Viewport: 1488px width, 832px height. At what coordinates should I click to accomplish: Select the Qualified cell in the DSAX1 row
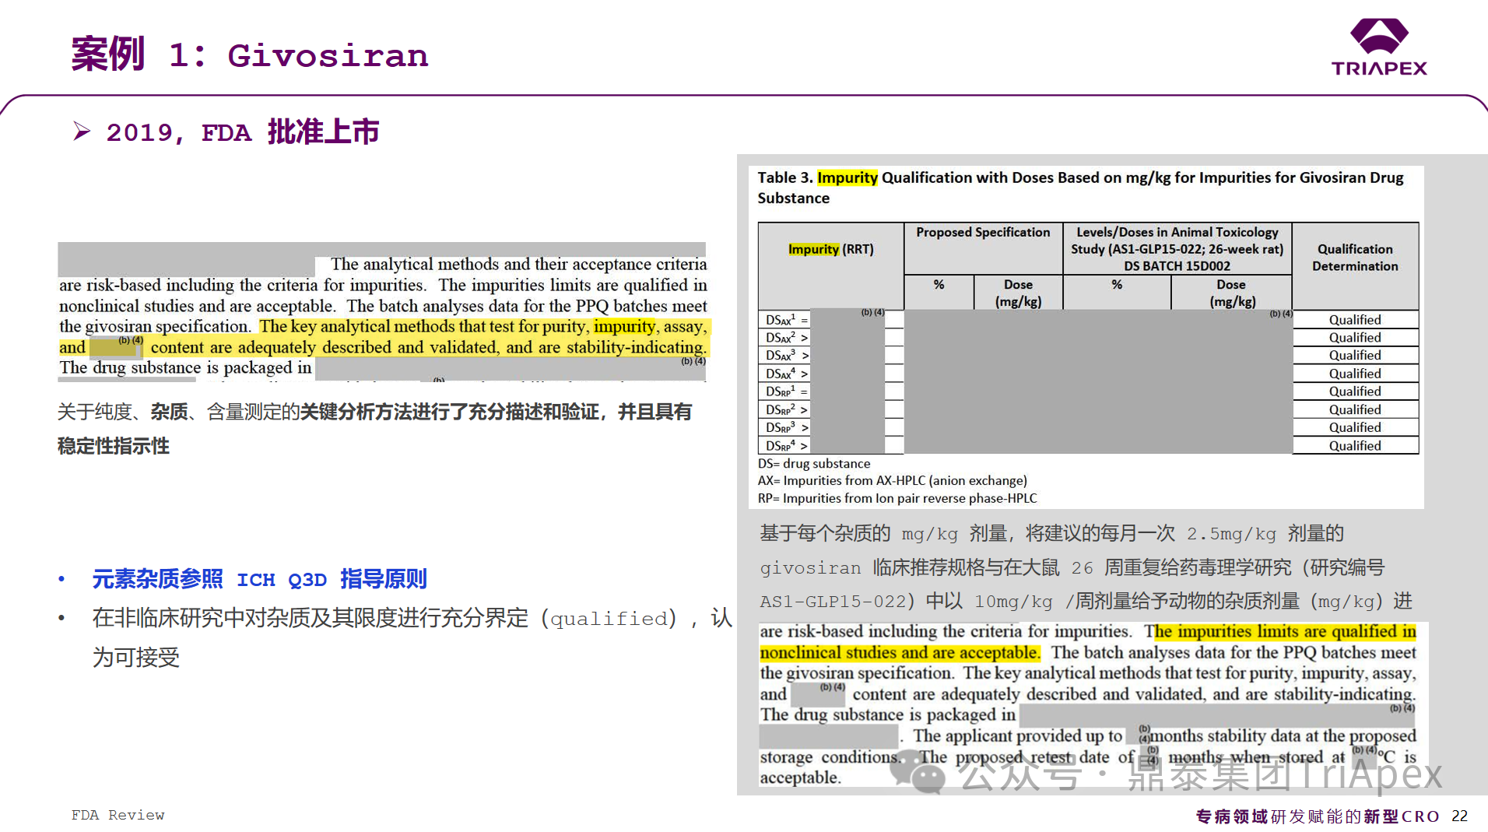[x=1354, y=320]
